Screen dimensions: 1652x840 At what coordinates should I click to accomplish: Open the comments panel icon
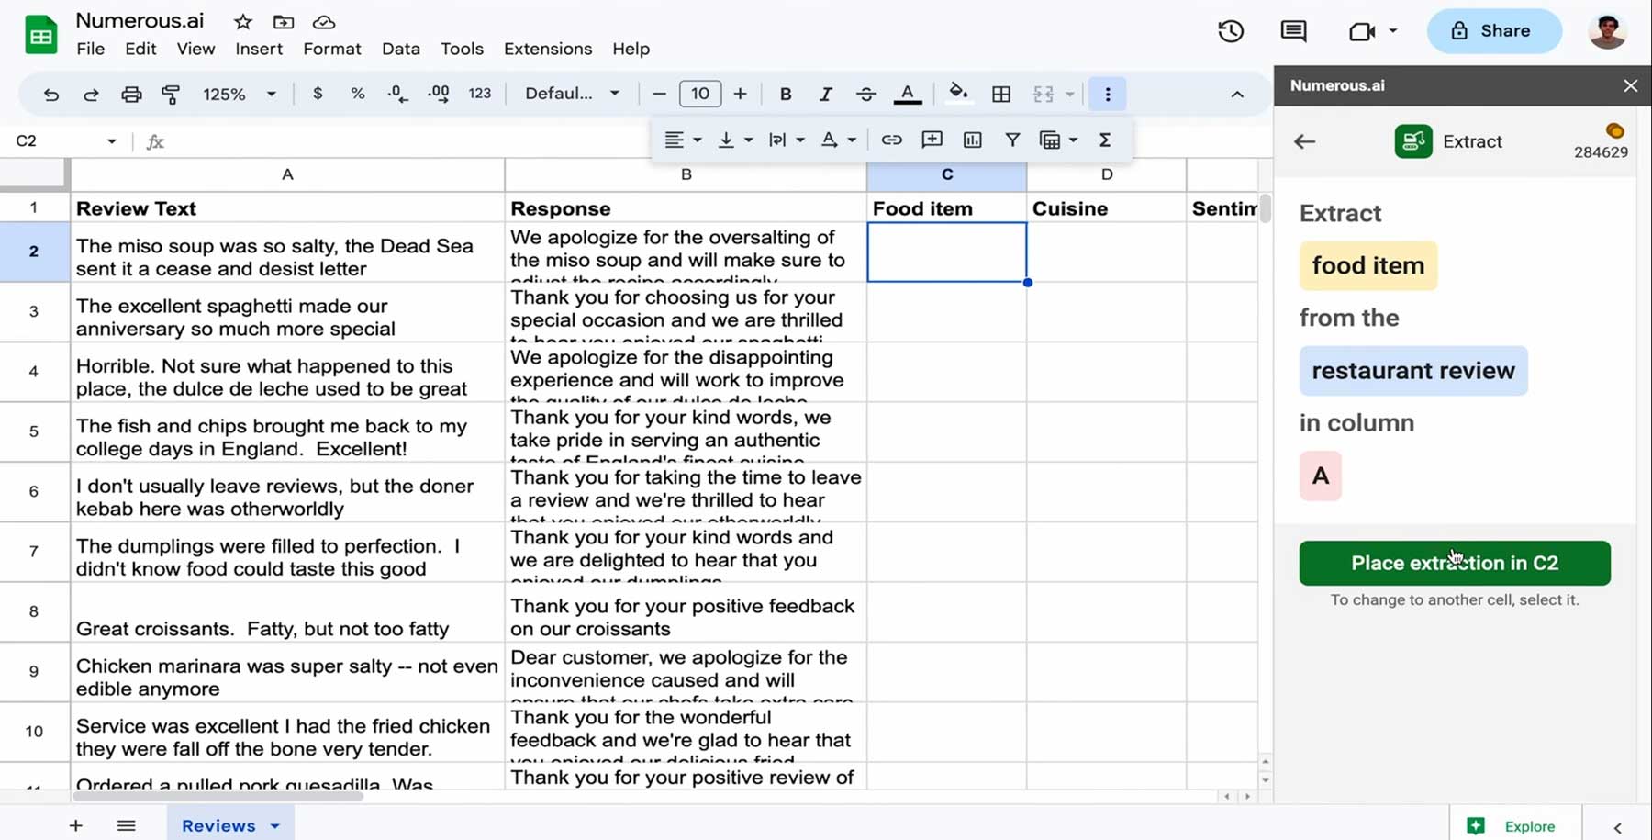coord(1293,31)
